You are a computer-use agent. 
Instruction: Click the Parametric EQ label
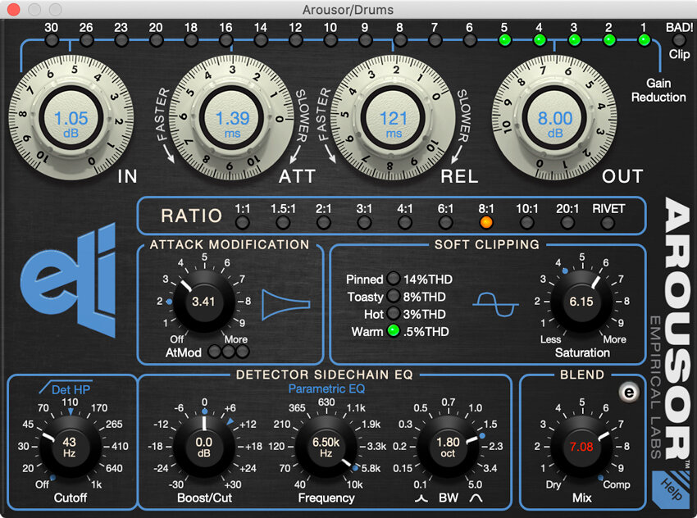326,389
